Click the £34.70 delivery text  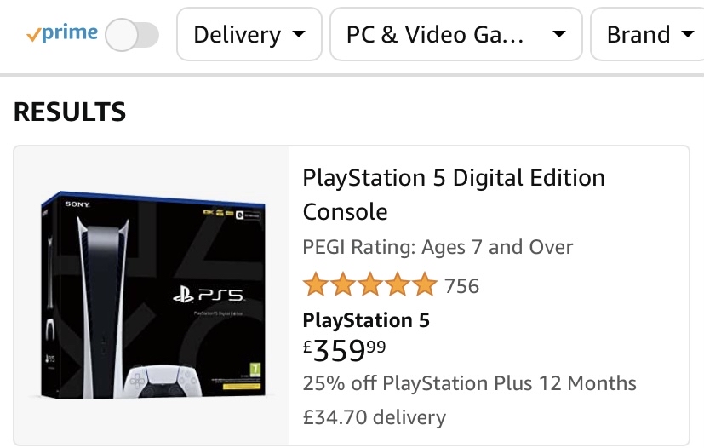(x=374, y=417)
